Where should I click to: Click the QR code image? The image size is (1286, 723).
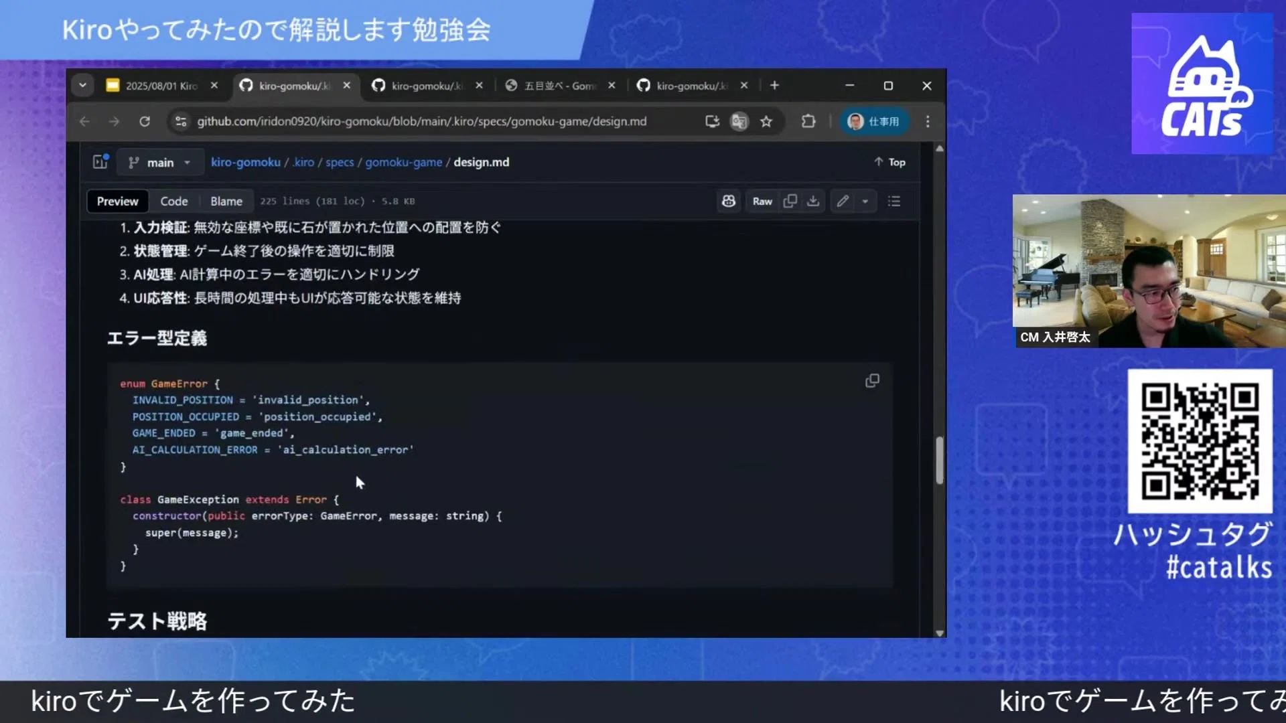point(1200,441)
